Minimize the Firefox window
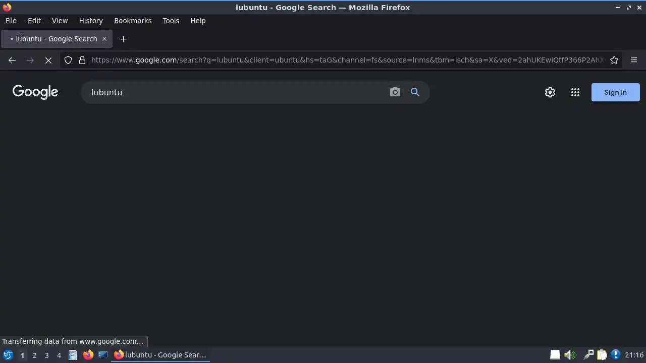This screenshot has height=363, width=646. tap(618, 7)
